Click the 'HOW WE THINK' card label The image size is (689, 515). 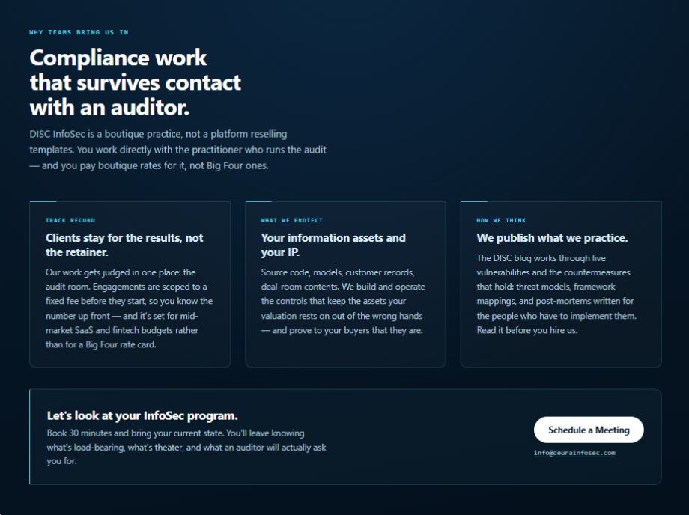[x=501, y=220]
